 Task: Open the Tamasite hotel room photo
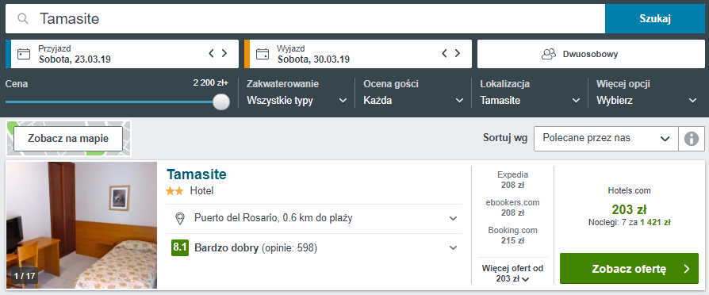click(x=82, y=225)
